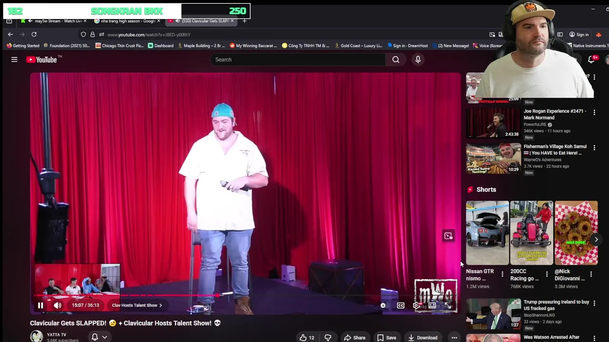Open options for Nick DiGiovanni short

591,274
